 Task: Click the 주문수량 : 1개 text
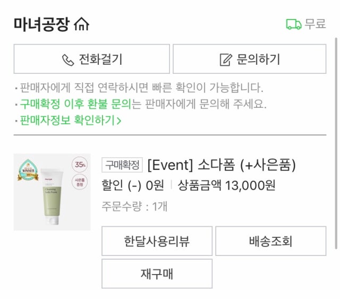[x=134, y=206]
